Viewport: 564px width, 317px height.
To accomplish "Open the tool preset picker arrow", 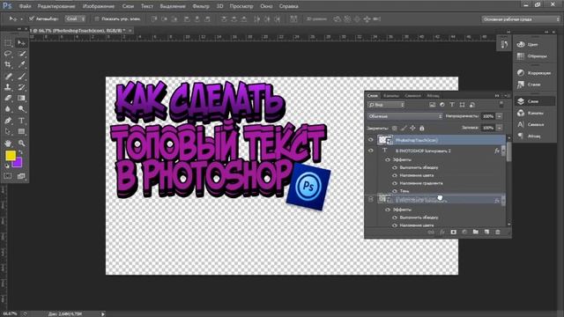I will tap(21, 19).
